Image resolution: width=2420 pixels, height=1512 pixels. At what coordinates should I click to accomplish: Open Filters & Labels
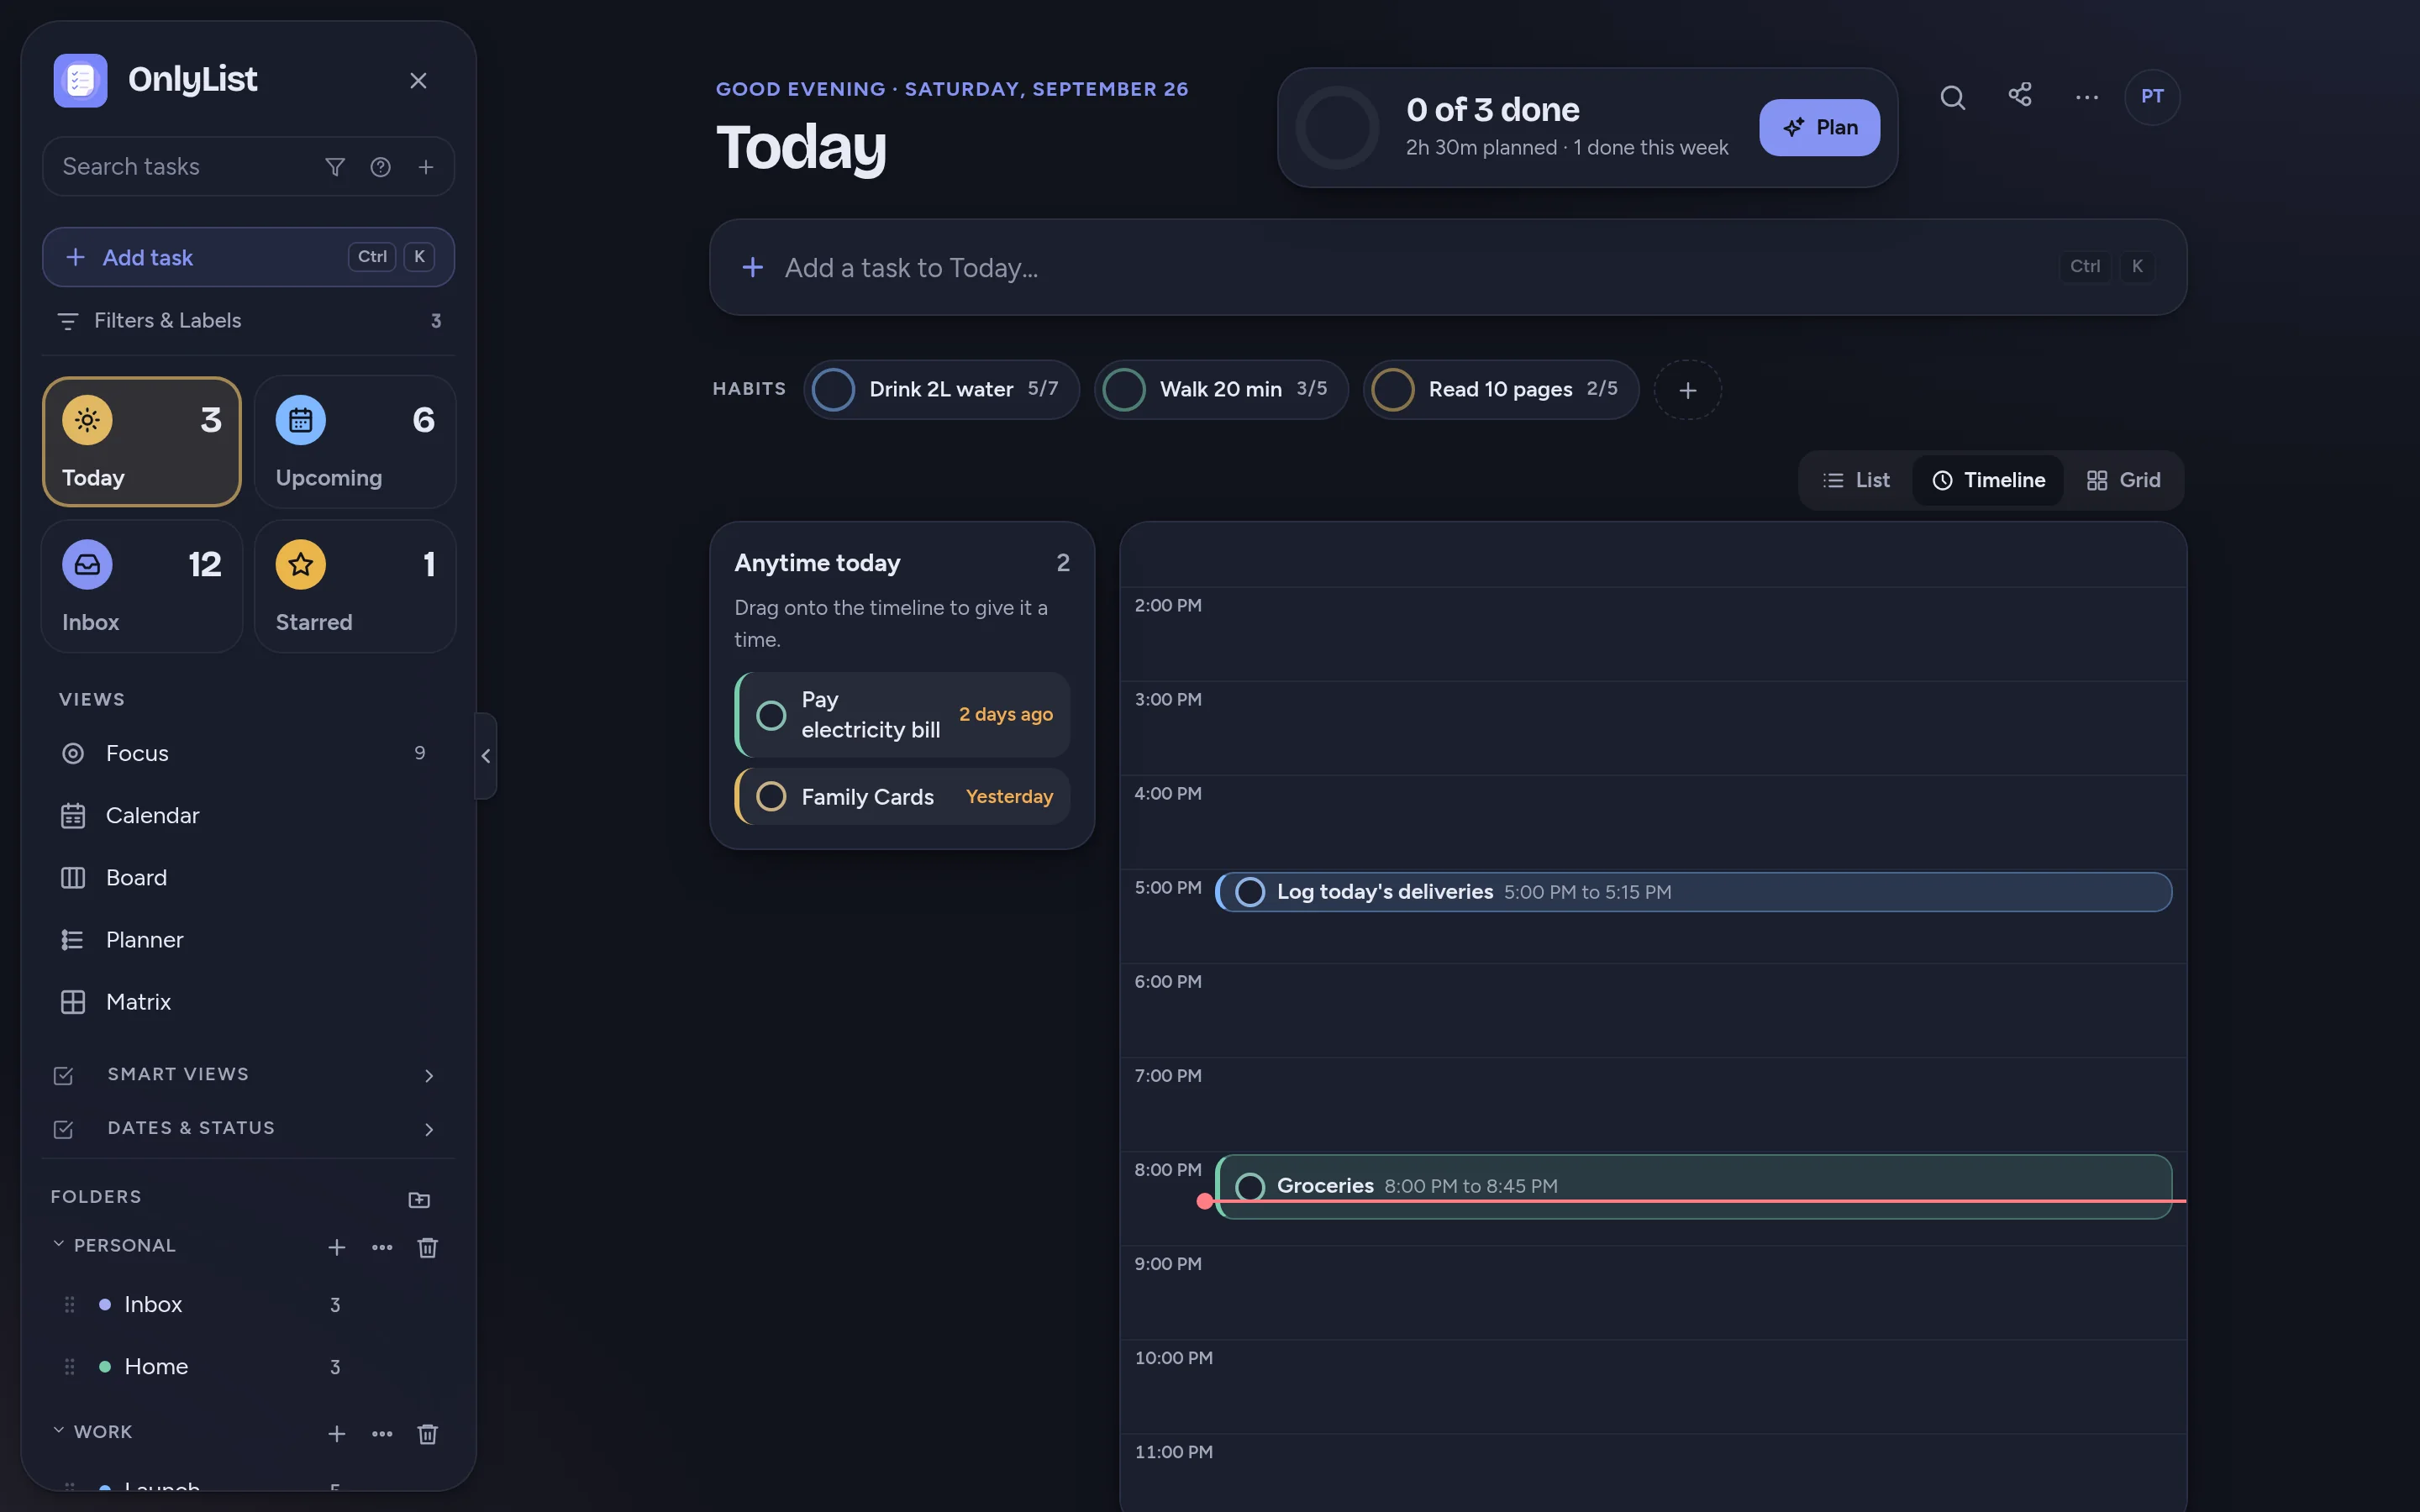click(x=248, y=321)
